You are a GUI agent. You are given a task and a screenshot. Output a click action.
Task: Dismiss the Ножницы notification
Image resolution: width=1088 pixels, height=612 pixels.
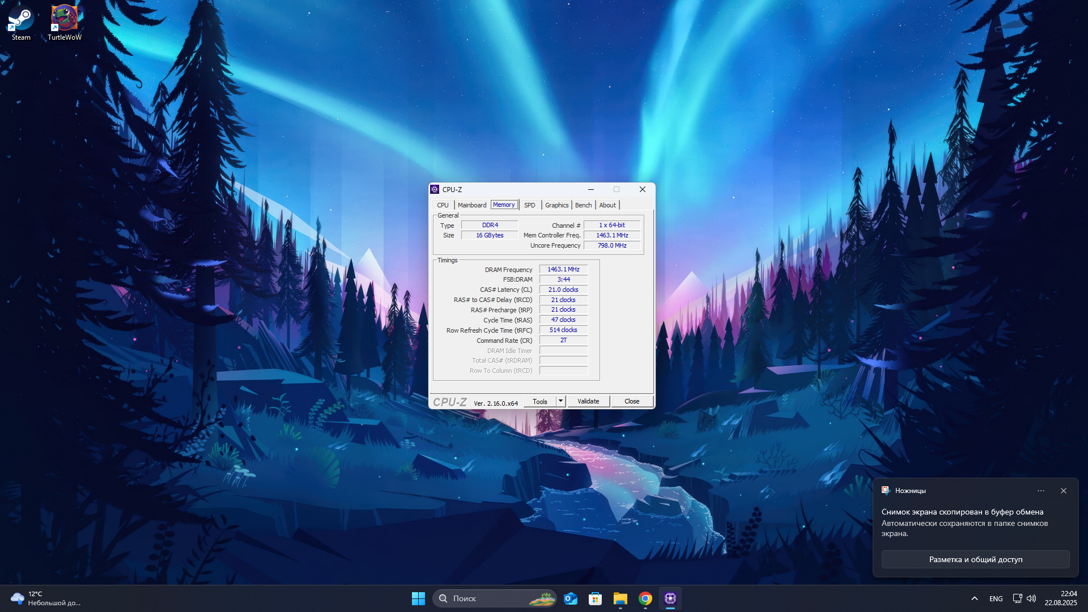[x=1064, y=491]
